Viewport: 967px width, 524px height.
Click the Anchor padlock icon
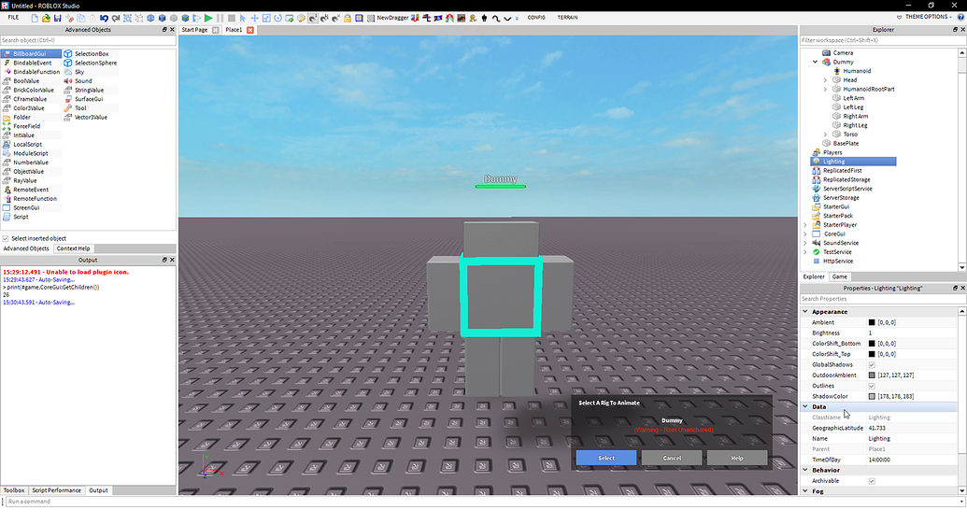pyautogui.click(x=348, y=18)
